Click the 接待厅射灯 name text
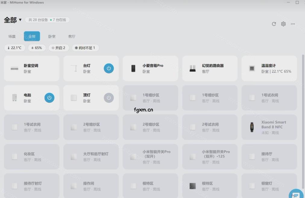The image size is (305, 198). tap(33, 183)
